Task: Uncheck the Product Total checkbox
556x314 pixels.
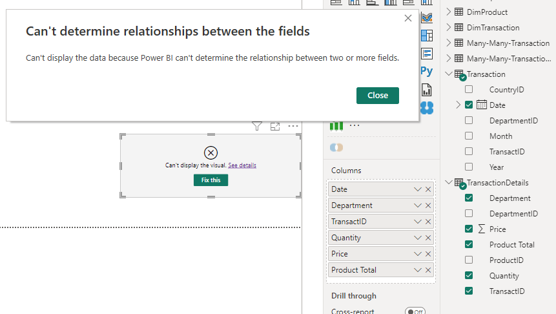Action: (x=469, y=244)
